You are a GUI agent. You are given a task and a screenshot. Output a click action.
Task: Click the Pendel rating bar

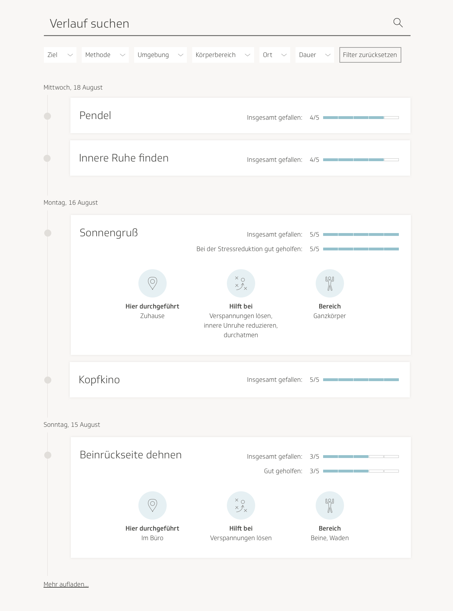tap(361, 118)
